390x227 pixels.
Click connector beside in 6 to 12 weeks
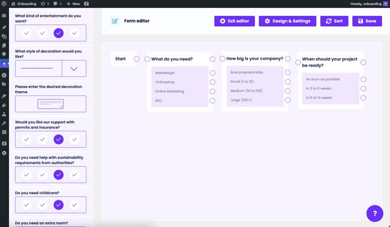pos(363,98)
